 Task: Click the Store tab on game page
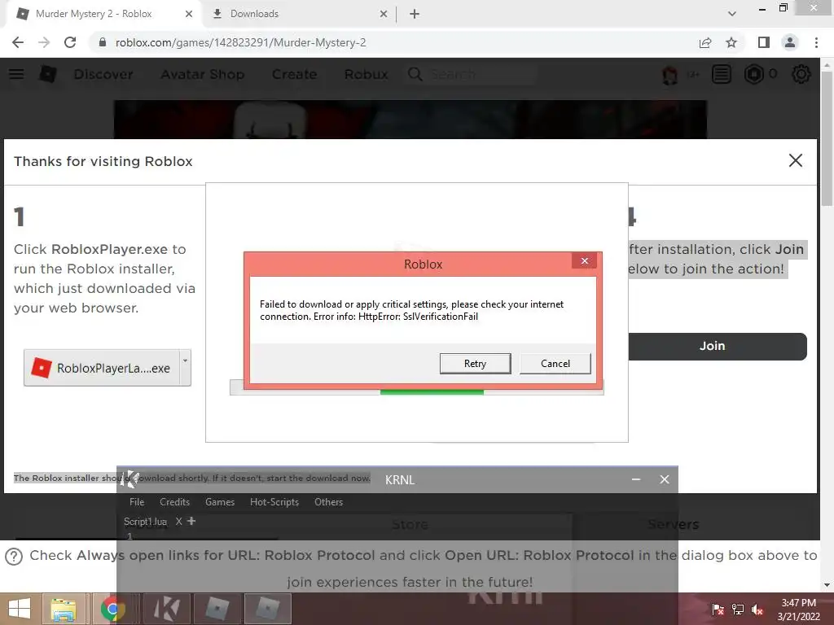point(410,525)
